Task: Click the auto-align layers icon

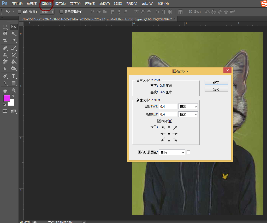Action: click(x=180, y=12)
